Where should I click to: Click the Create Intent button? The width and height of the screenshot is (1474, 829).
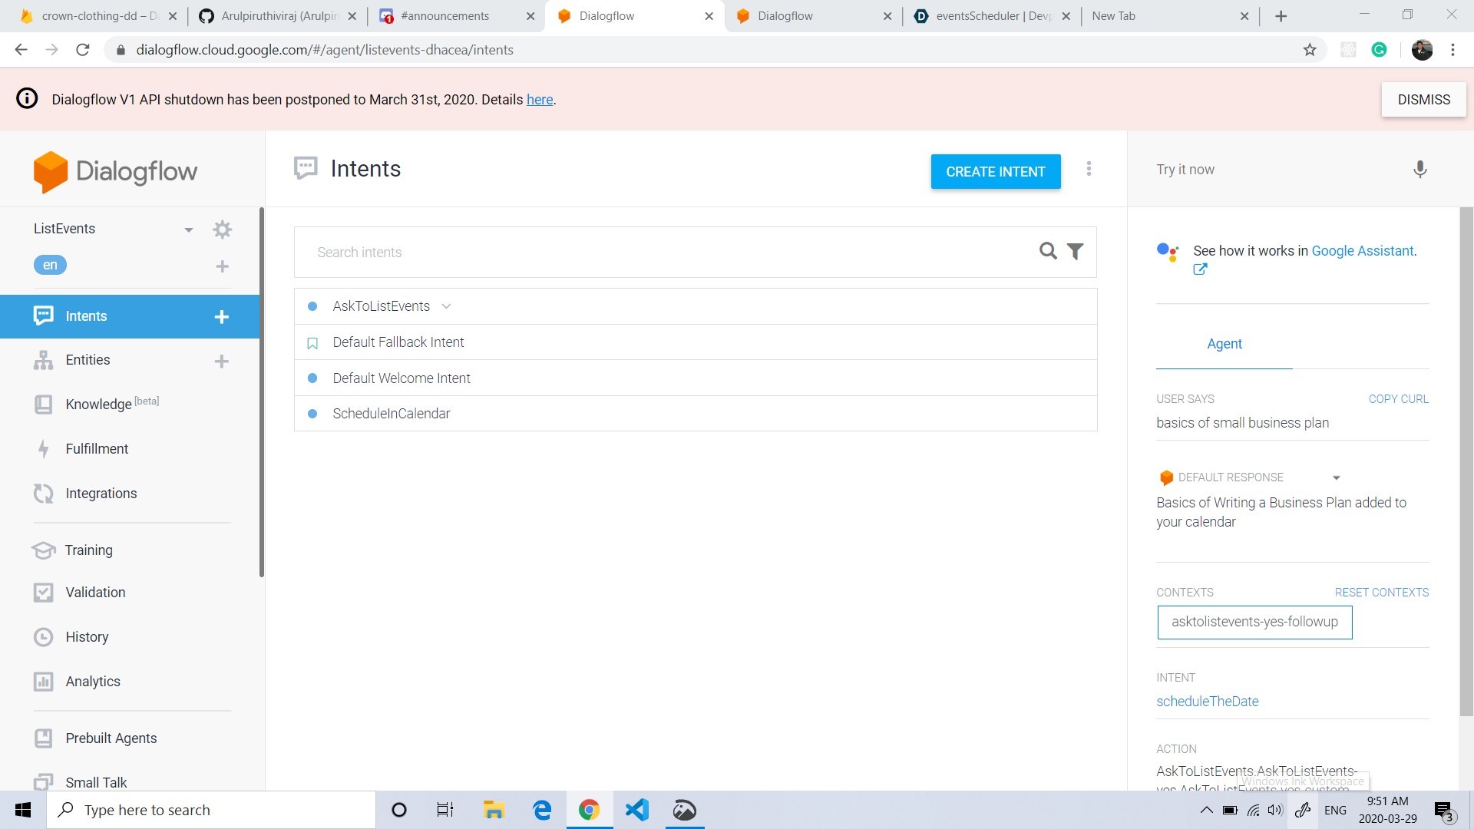point(995,172)
